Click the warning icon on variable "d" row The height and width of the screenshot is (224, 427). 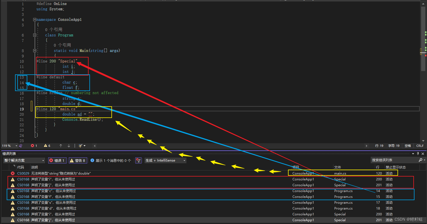pos(13,208)
